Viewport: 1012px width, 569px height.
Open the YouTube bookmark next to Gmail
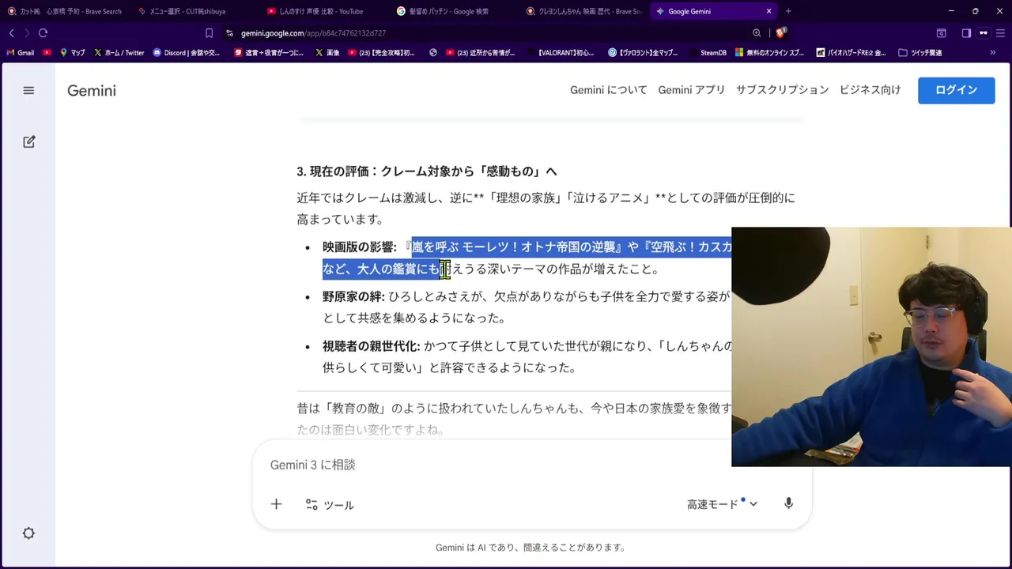pos(47,53)
